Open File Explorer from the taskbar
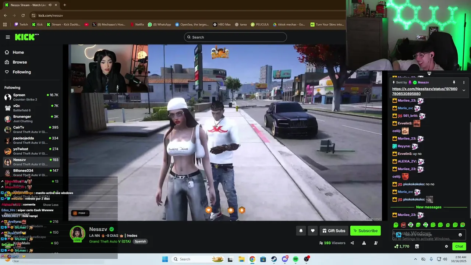 pos(241,259)
